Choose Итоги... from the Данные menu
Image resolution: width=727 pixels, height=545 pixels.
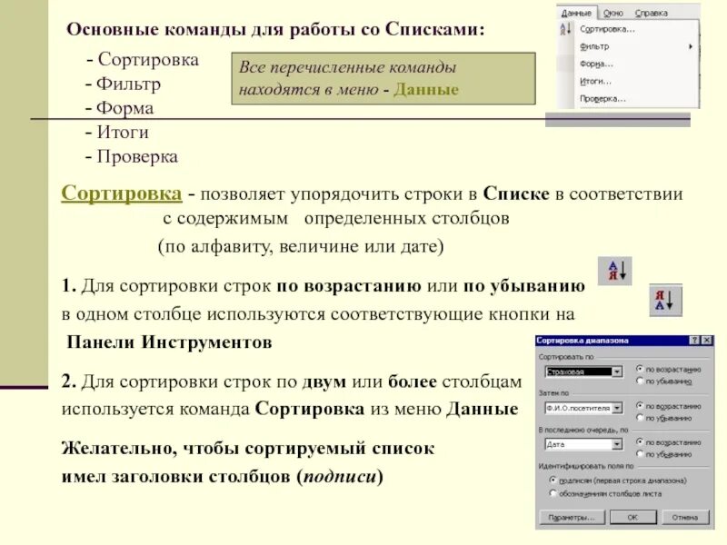(595, 82)
